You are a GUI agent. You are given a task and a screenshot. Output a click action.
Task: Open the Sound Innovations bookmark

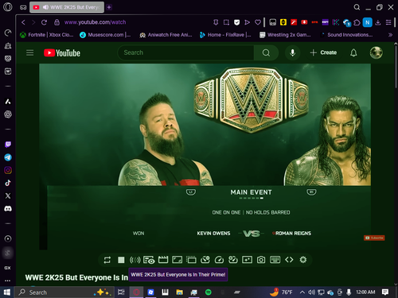[346, 35]
